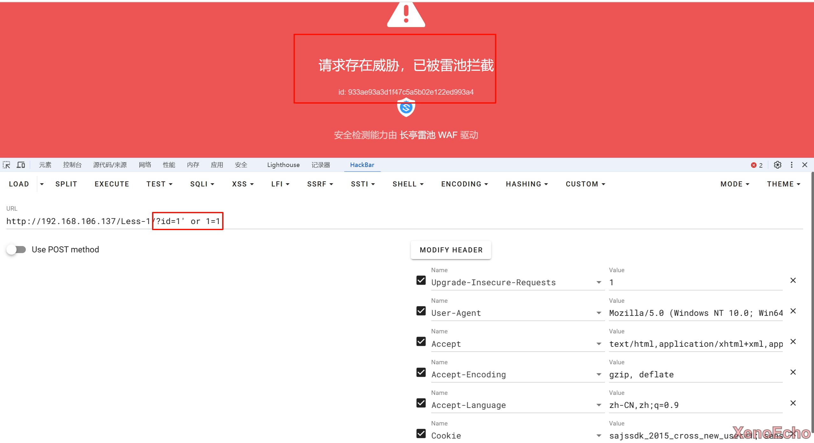
Task: Click the inspect element picker icon
Action: tap(7, 165)
